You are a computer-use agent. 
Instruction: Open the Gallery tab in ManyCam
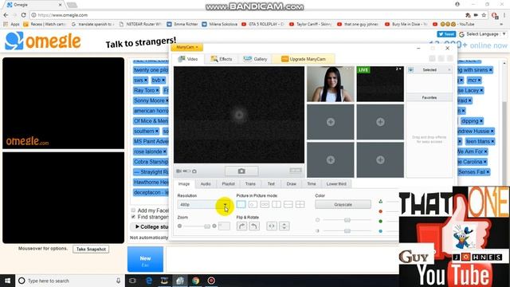(255, 59)
